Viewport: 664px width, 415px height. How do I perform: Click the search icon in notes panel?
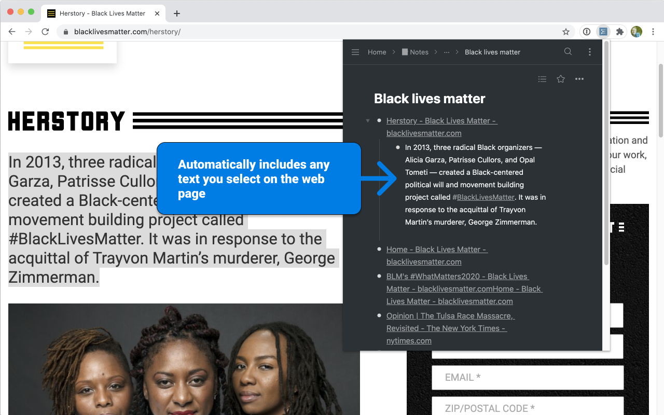[x=568, y=52]
